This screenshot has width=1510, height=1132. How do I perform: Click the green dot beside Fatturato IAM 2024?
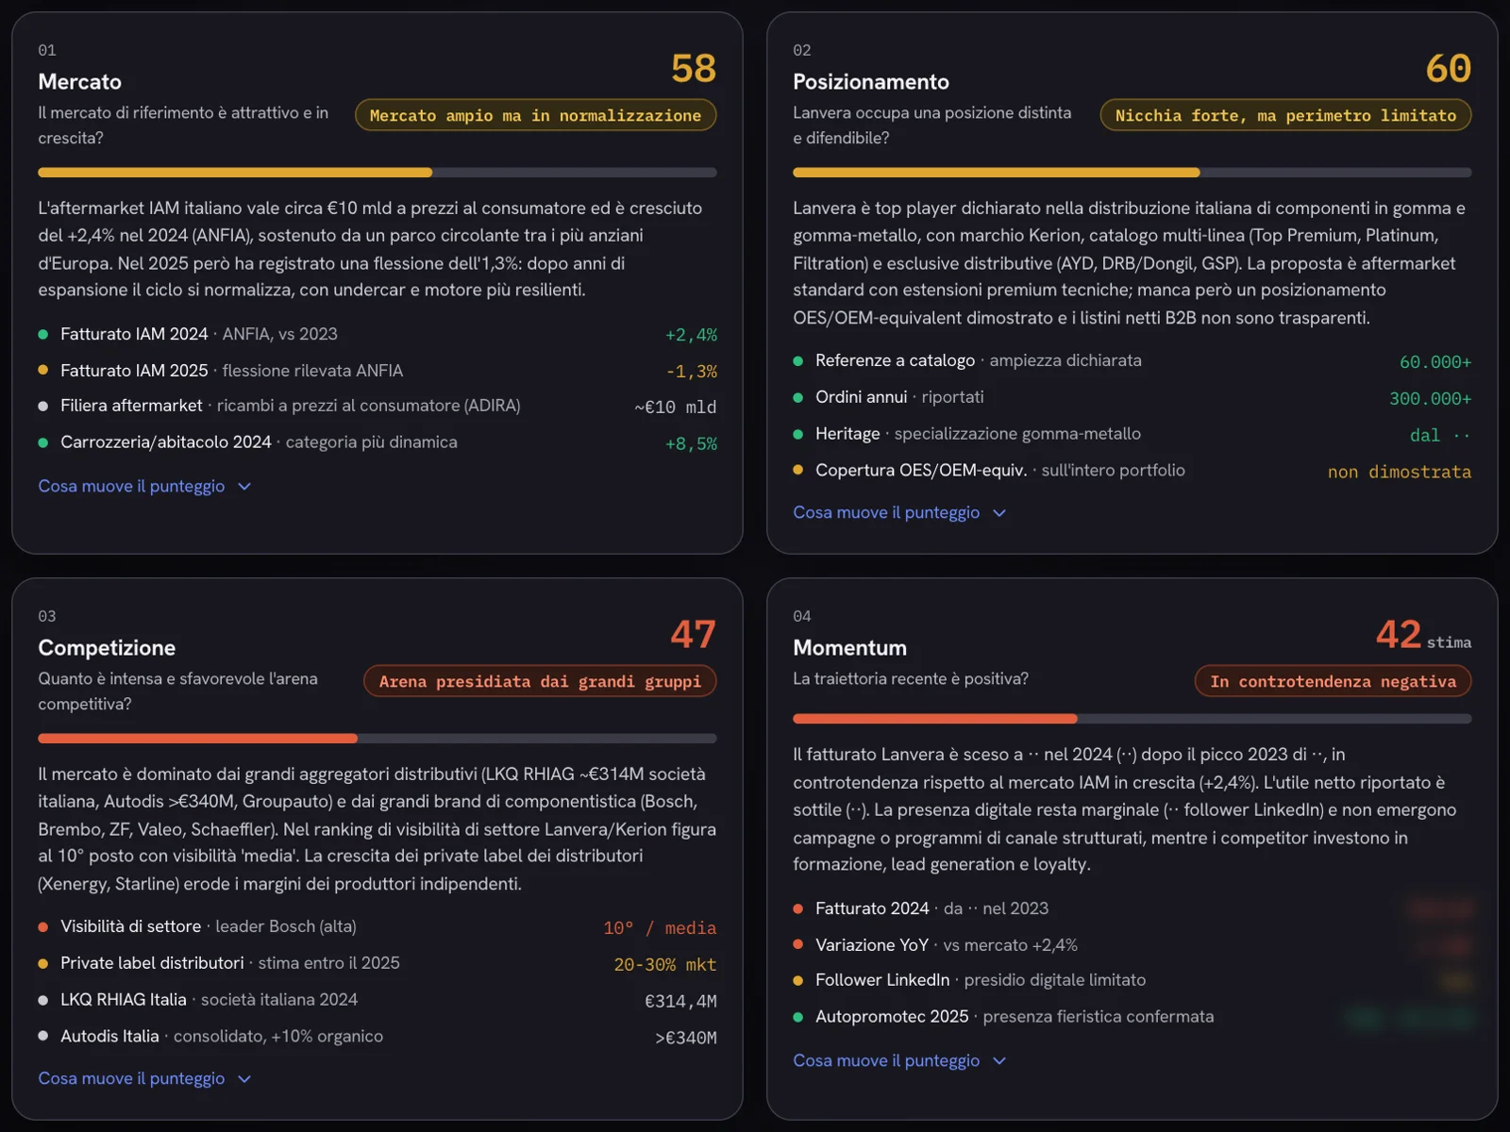(43, 335)
